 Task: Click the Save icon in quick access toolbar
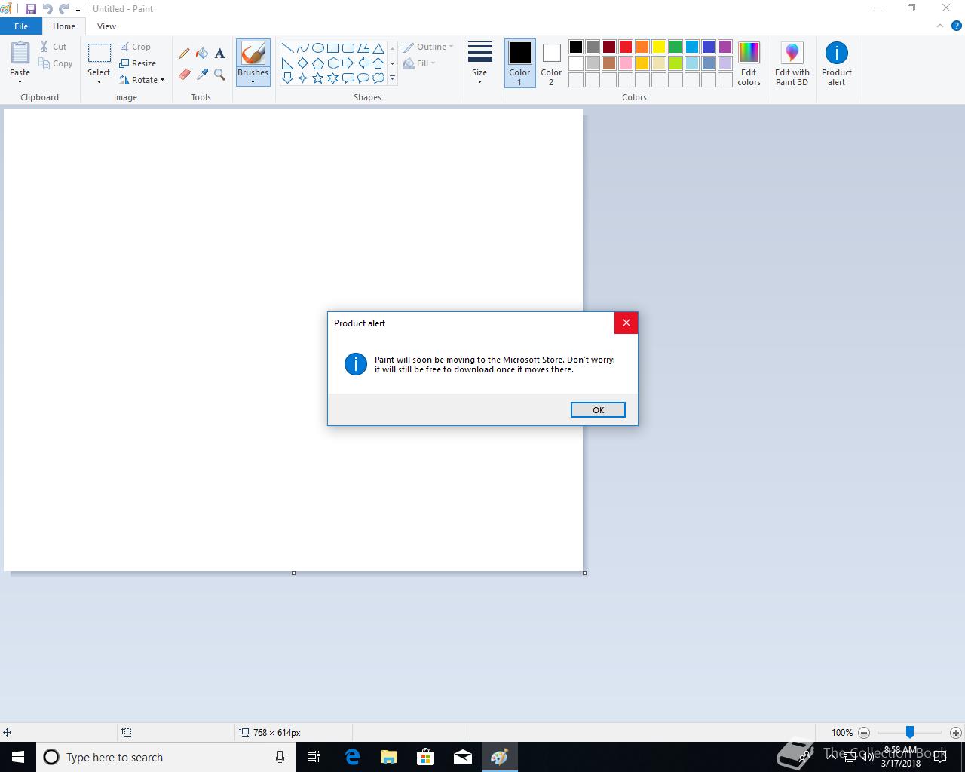point(31,9)
